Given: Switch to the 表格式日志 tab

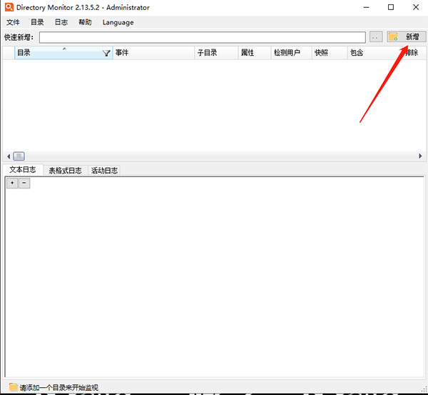Looking at the screenshot, I should [x=65, y=171].
